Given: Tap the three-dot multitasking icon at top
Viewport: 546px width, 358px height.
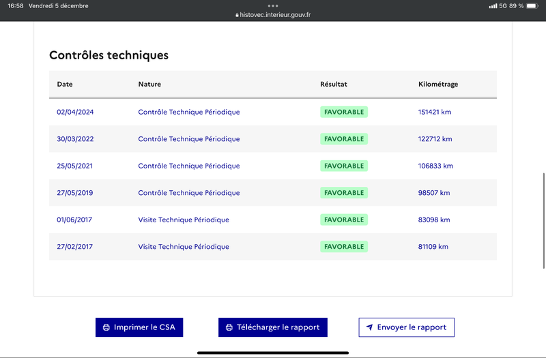Looking at the screenshot, I should (273, 5).
